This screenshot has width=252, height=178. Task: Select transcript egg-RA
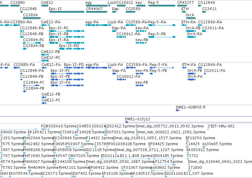pos(92,22)
